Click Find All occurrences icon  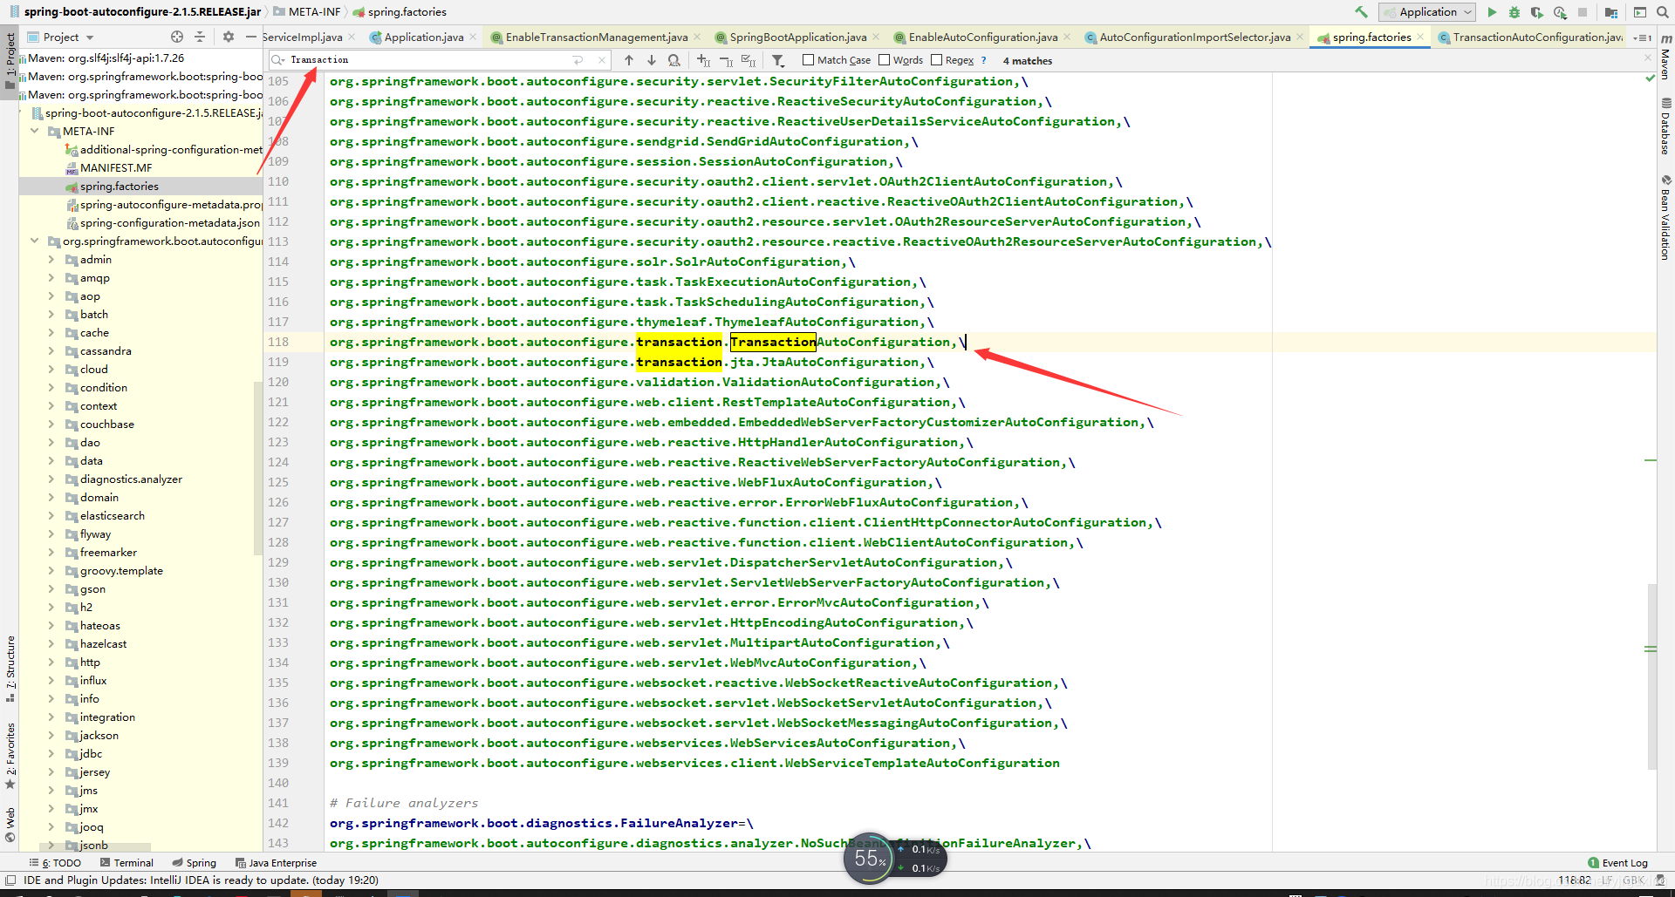click(674, 60)
